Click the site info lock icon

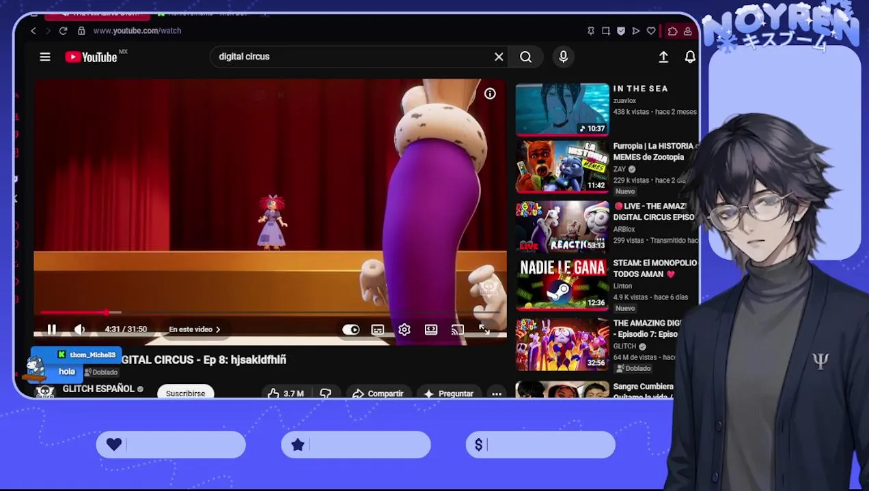tap(81, 31)
